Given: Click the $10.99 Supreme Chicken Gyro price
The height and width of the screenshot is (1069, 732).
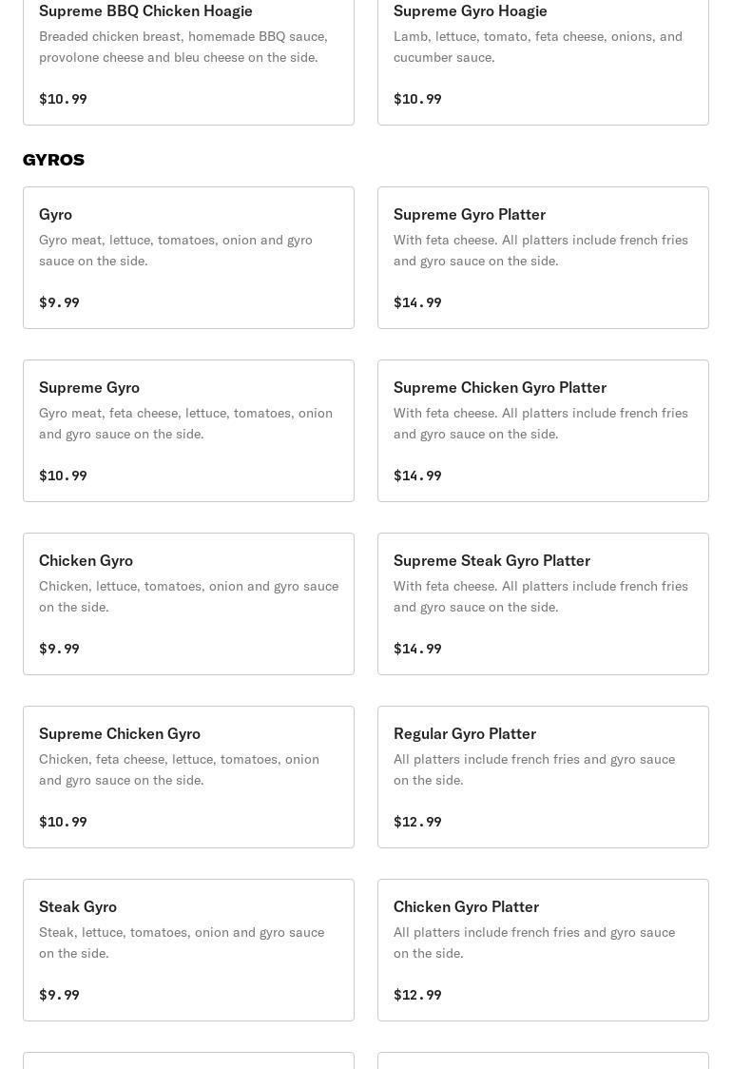Looking at the screenshot, I should pyautogui.click(x=63, y=822).
